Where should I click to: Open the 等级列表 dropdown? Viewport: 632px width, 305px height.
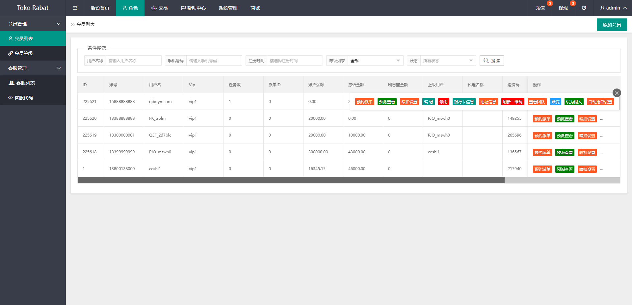click(x=375, y=61)
